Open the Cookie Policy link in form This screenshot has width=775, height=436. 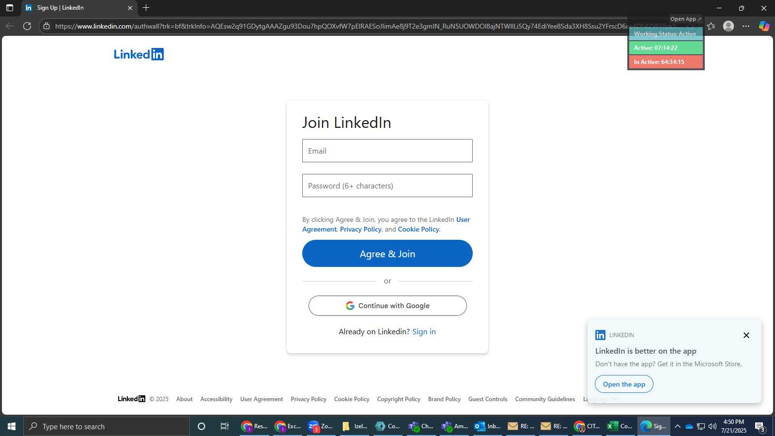pyautogui.click(x=418, y=229)
